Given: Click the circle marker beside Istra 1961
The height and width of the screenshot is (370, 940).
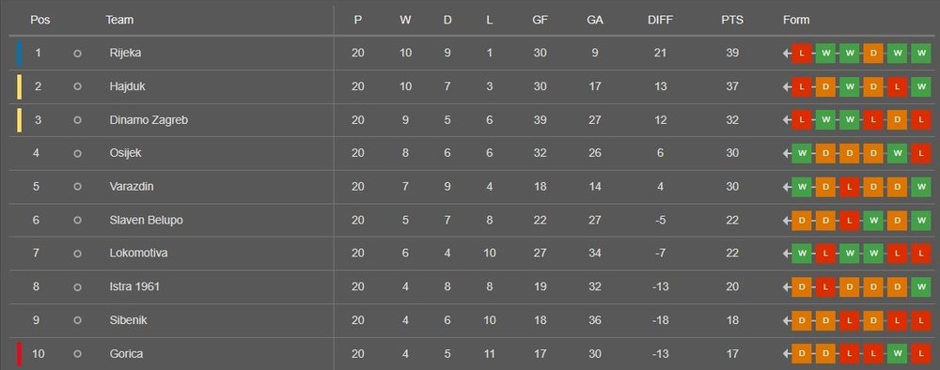Looking at the screenshot, I should (x=77, y=287).
